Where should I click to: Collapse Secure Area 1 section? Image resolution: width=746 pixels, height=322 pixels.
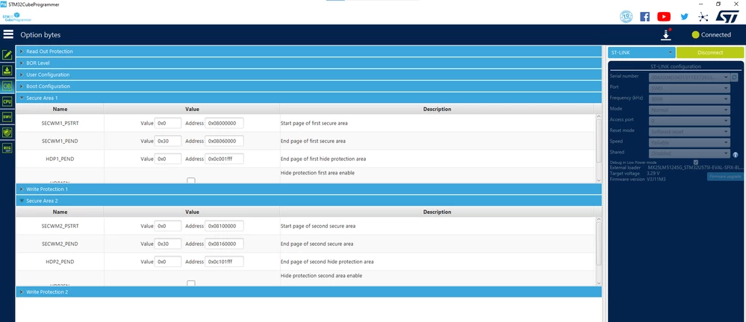point(308,98)
